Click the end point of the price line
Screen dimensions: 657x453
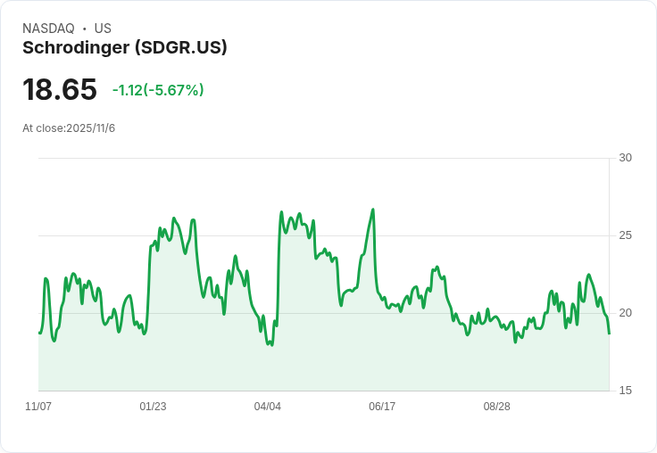(x=609, y=334)
